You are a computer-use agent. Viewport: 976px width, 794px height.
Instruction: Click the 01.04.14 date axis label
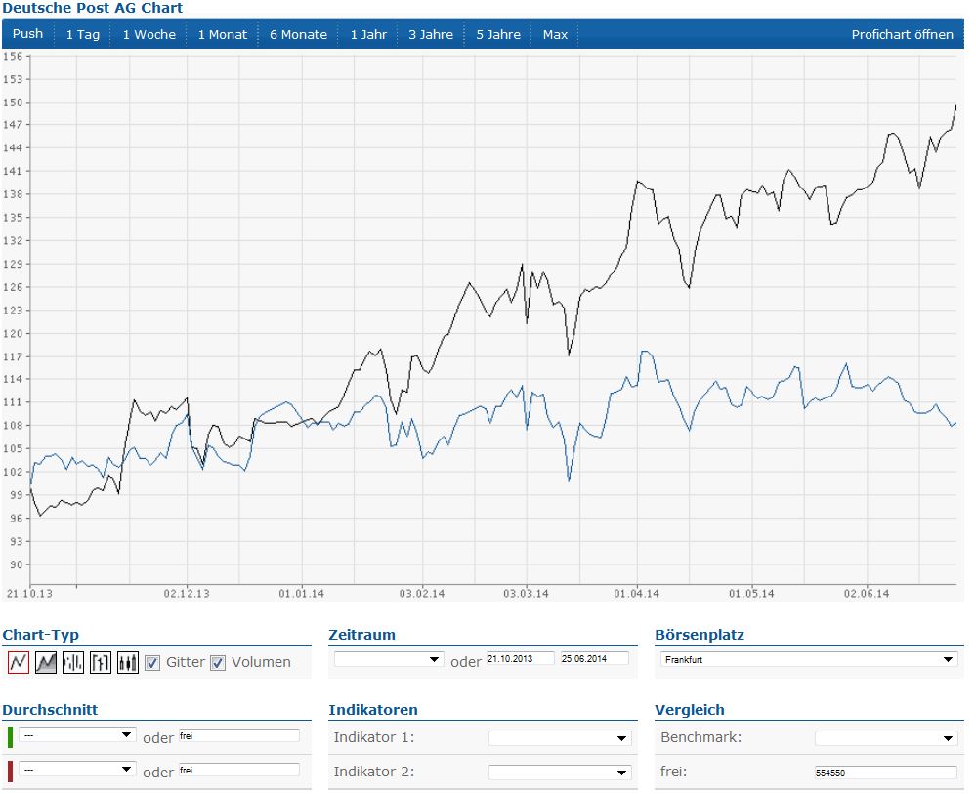(x=636, y=594)
